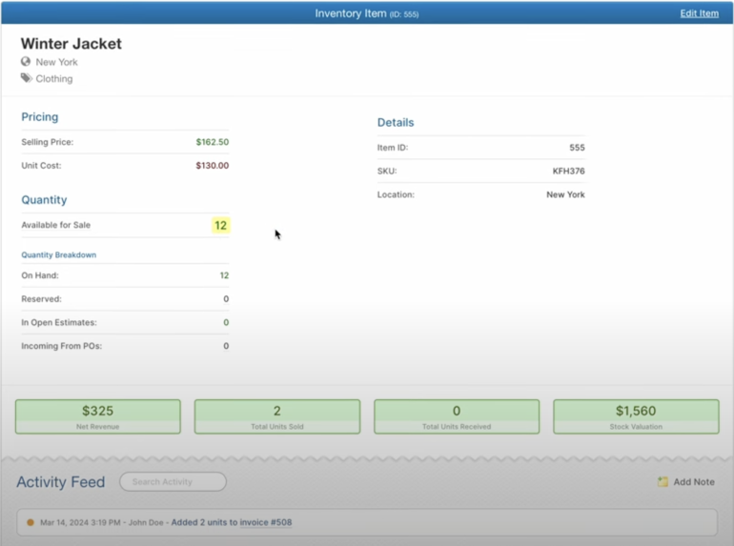
Task: Click the Pricing section heading
Action: pos(40,117)
